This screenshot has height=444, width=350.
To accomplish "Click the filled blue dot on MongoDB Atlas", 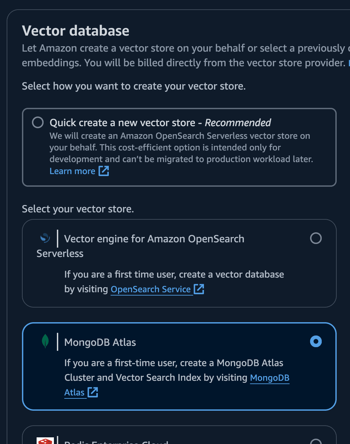I will coord(316,341).
